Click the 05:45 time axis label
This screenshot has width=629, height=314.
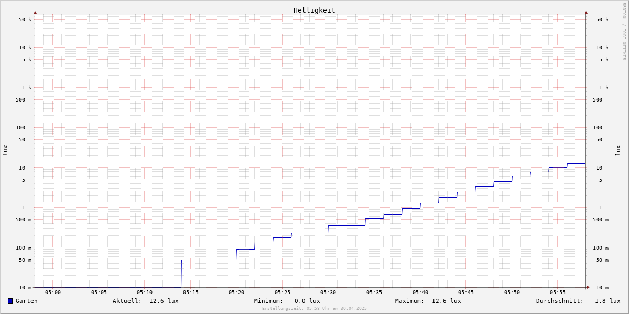466,293
